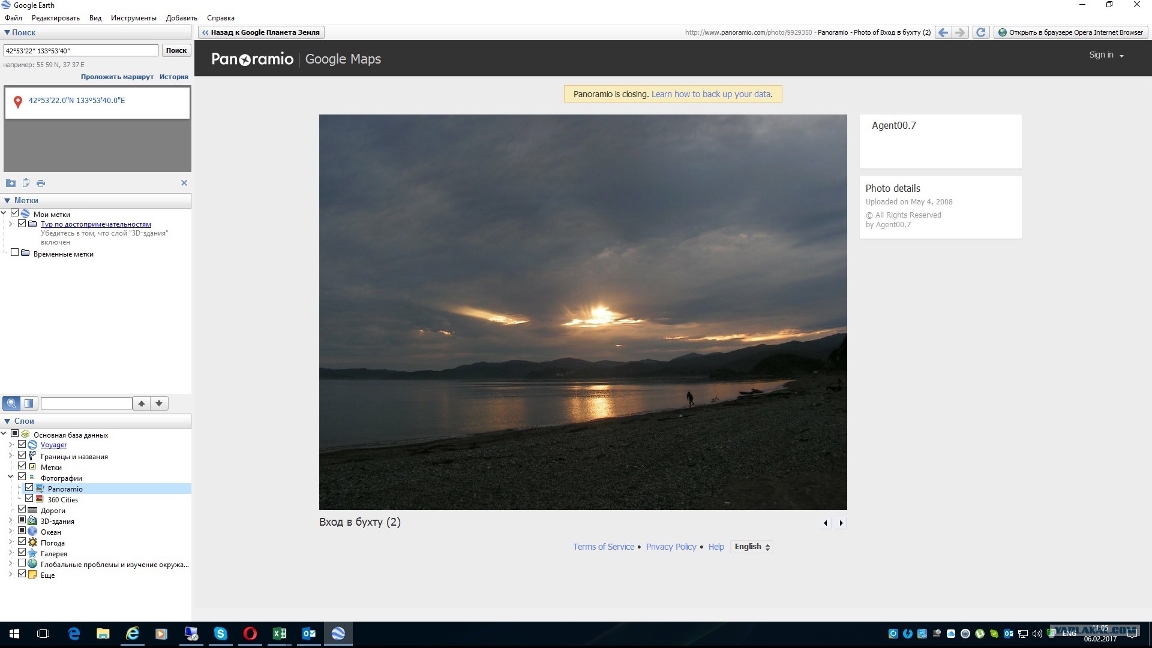Open Skype from the taskbar
1152x648 pixels.
tap(221, 634)
